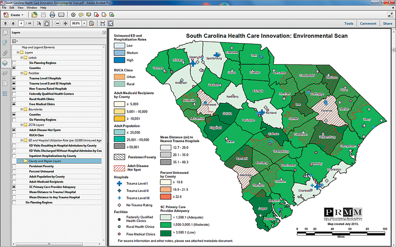Hide the Free Medical Clinics layer

pyautogui.click(x=14, y=104)
